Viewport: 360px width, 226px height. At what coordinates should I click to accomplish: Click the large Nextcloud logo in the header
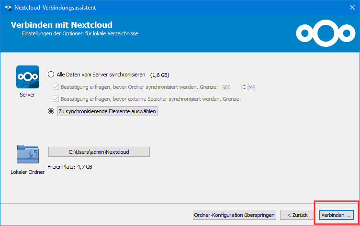coord(324,32)
